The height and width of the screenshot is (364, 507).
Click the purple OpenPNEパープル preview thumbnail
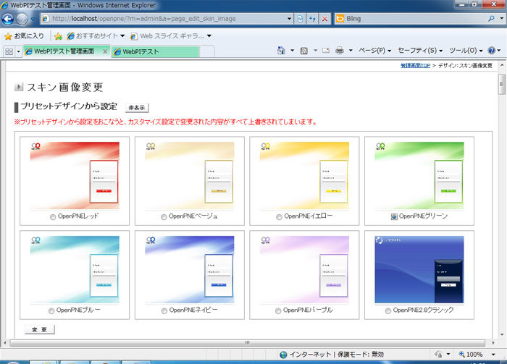point(304,270)
